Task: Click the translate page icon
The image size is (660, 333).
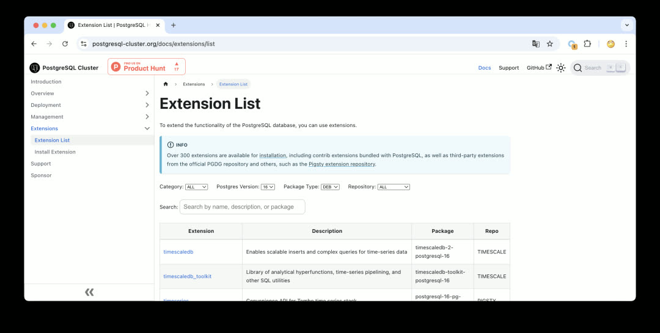Action: pos(536,44)
